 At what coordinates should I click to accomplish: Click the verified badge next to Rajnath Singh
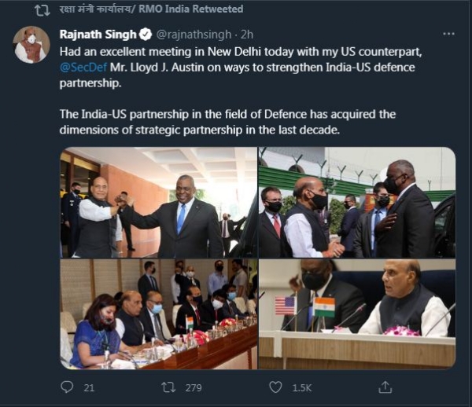pos(146,35)
